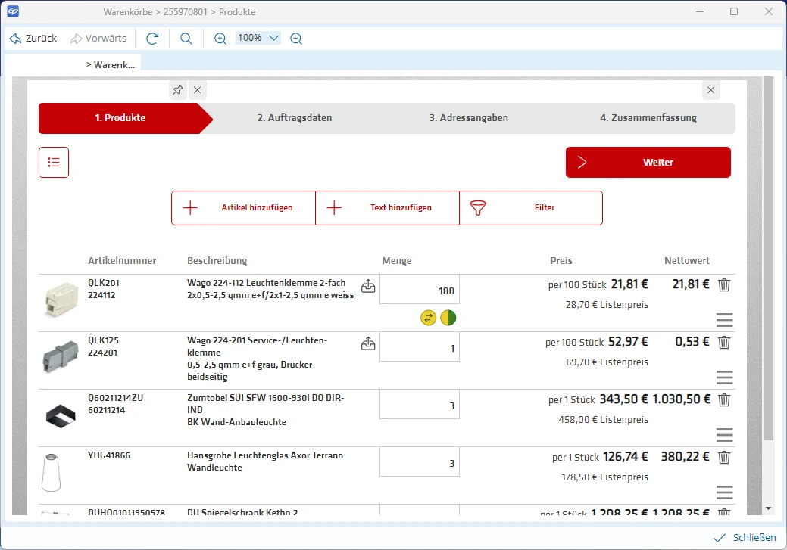This screenshot has width=787, height=550.
Task: Check availability via half-green status icon
Action: coord(448,318)
